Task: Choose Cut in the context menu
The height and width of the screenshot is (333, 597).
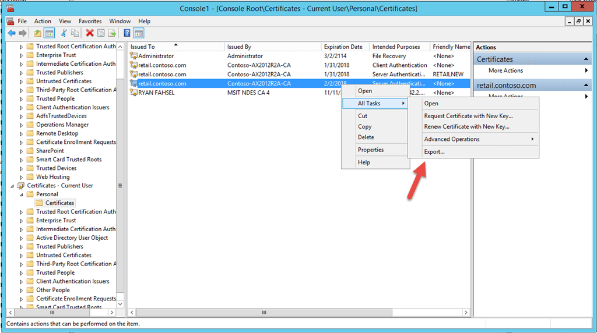Action: [375, 116]
